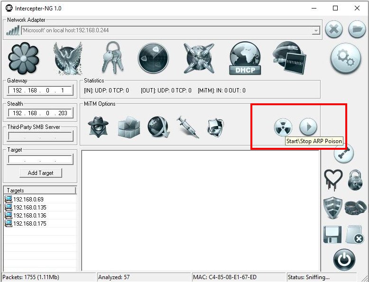Open the RAW mode cable and monitor icon
The height and width of the screenshot is (282, 369).
pos(289,58)
